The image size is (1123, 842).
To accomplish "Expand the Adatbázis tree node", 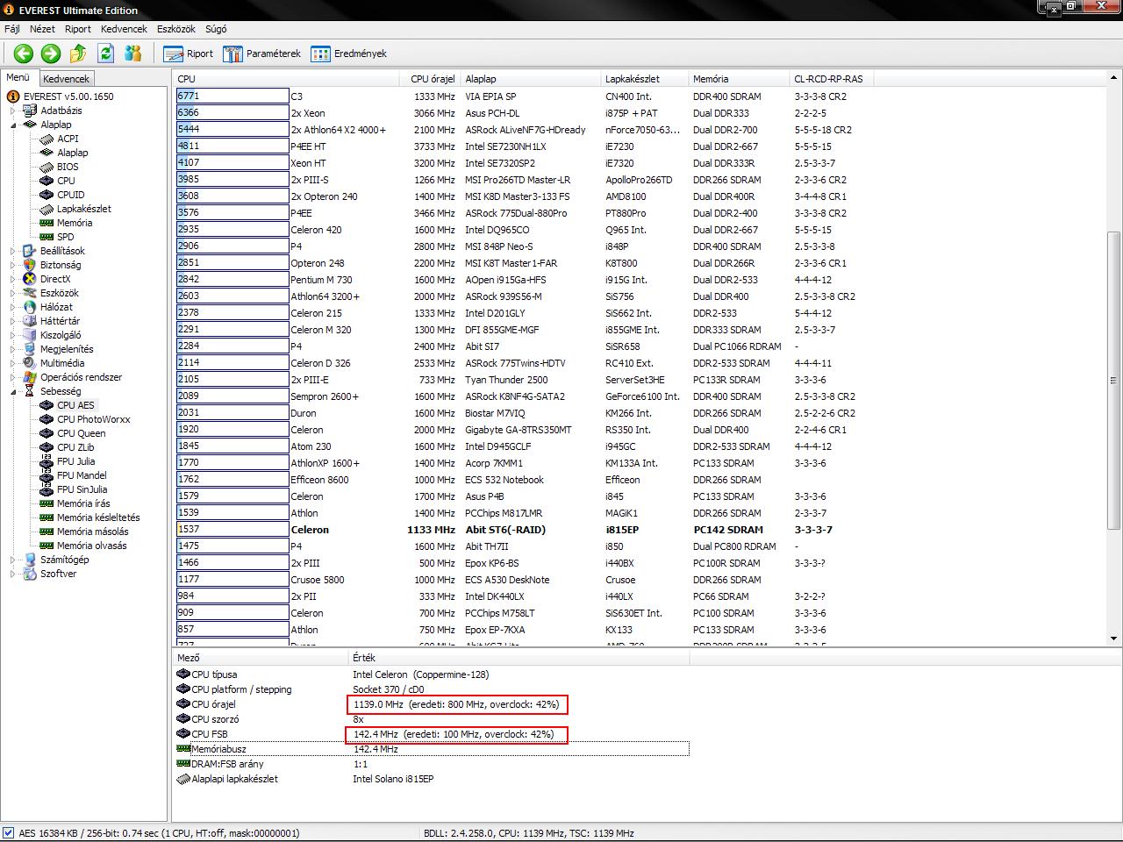I will tap(13, 111).
